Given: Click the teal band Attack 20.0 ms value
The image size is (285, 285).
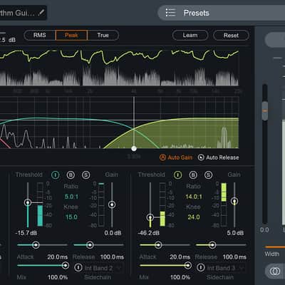Looking at the screenshot, I should 57,257.
